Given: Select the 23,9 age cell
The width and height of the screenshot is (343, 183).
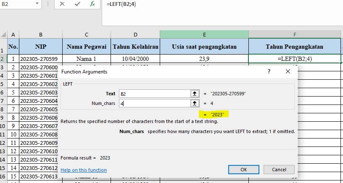Looking at the screenshot, I should pyautogui.click(x=204, y=59).
